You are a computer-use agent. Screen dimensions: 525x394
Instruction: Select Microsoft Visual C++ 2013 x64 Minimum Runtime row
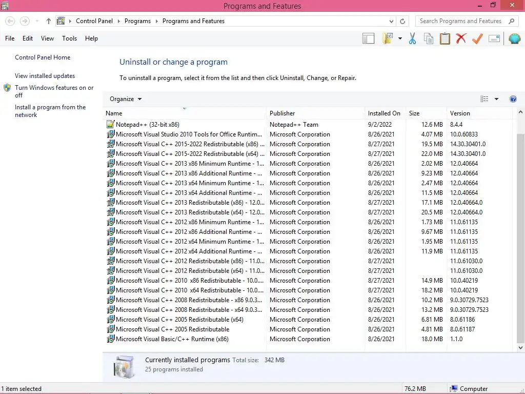[308, 183]
